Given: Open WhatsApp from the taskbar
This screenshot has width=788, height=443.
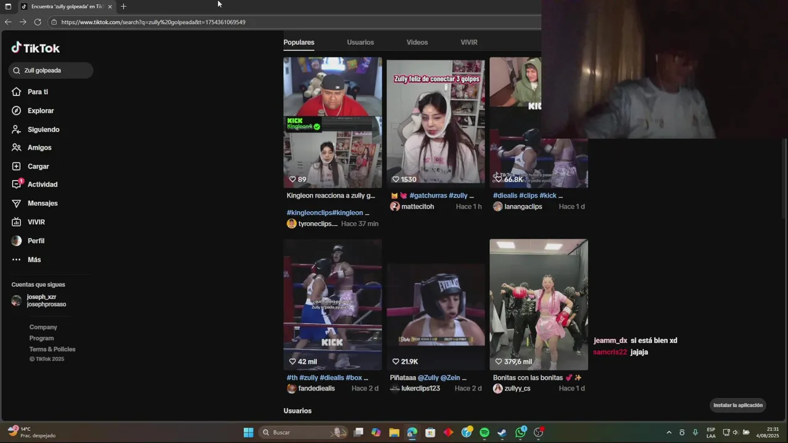Looking at the screenshot, I should click(x=521, y=432).
